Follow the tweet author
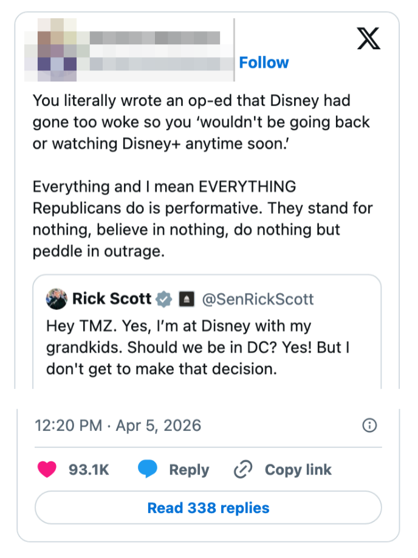418x558 pixels. (x=264, y=62)
